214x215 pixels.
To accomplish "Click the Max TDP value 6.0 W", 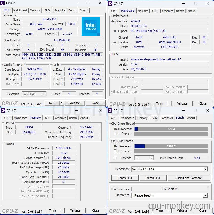I will coord(71,24).
